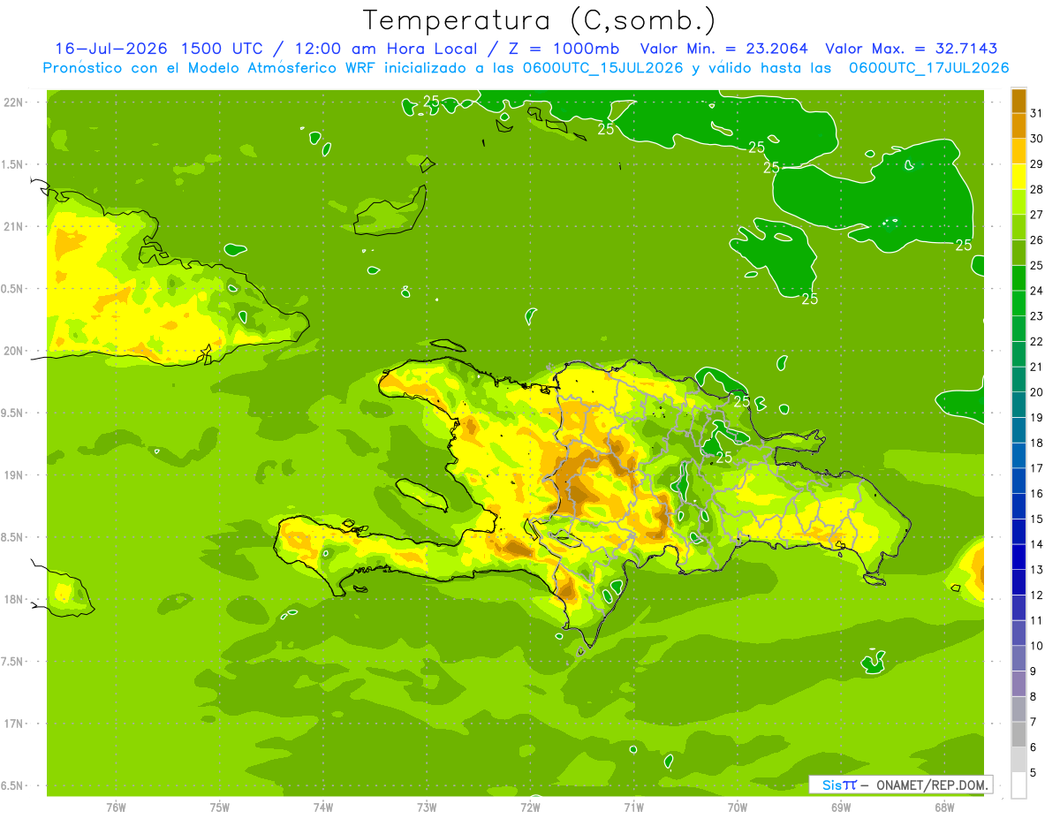Image resolution: width=1060 pixels, height=819 pixels.
Task: Click the "69W" longitude label
Action: click(x=841, y=807)
